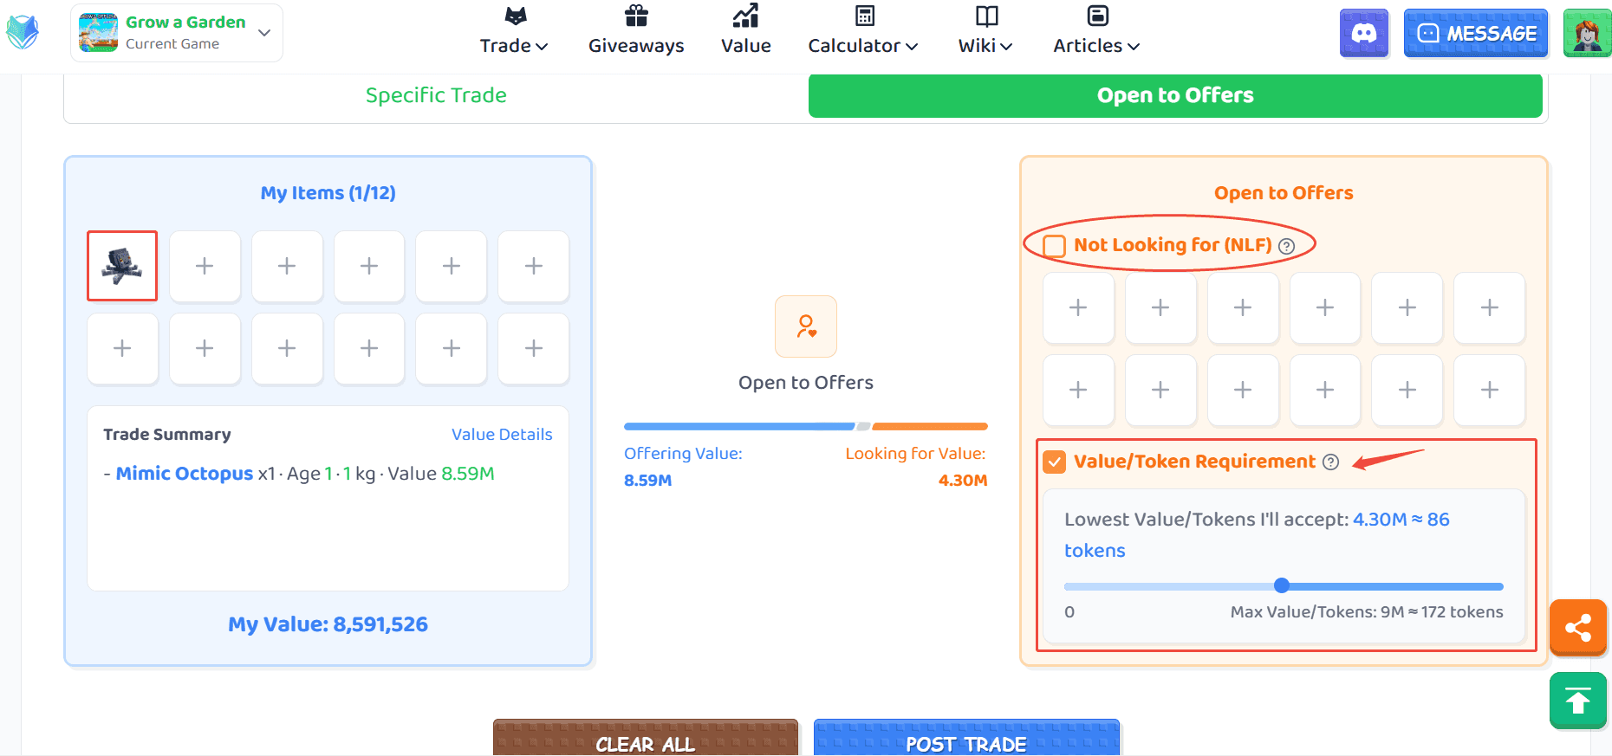Viewport: 1612px width, 756px height.
Task: Click the help icon beside Not Looking For
Action: (x=1287, y=246)
